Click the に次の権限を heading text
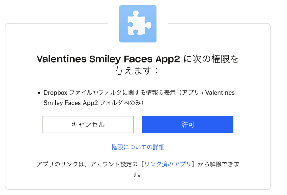 [x=211, y=59]
